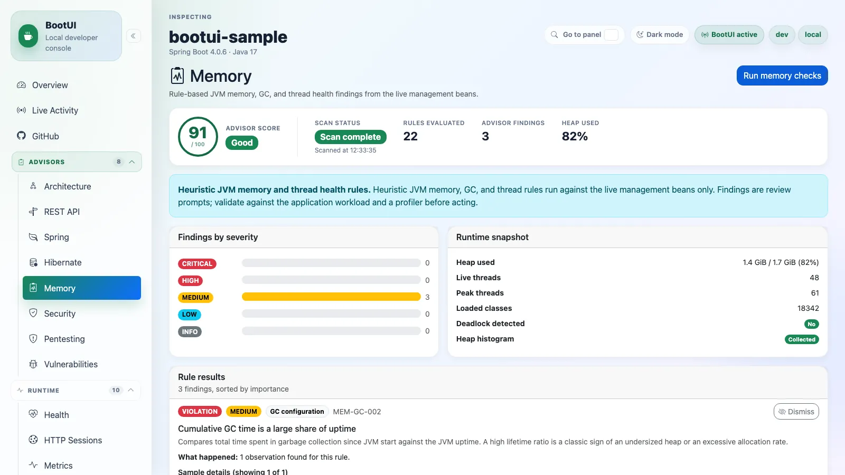Click the GC configuration tag
Screen dimensions: 845x475
tap(297, 412)
